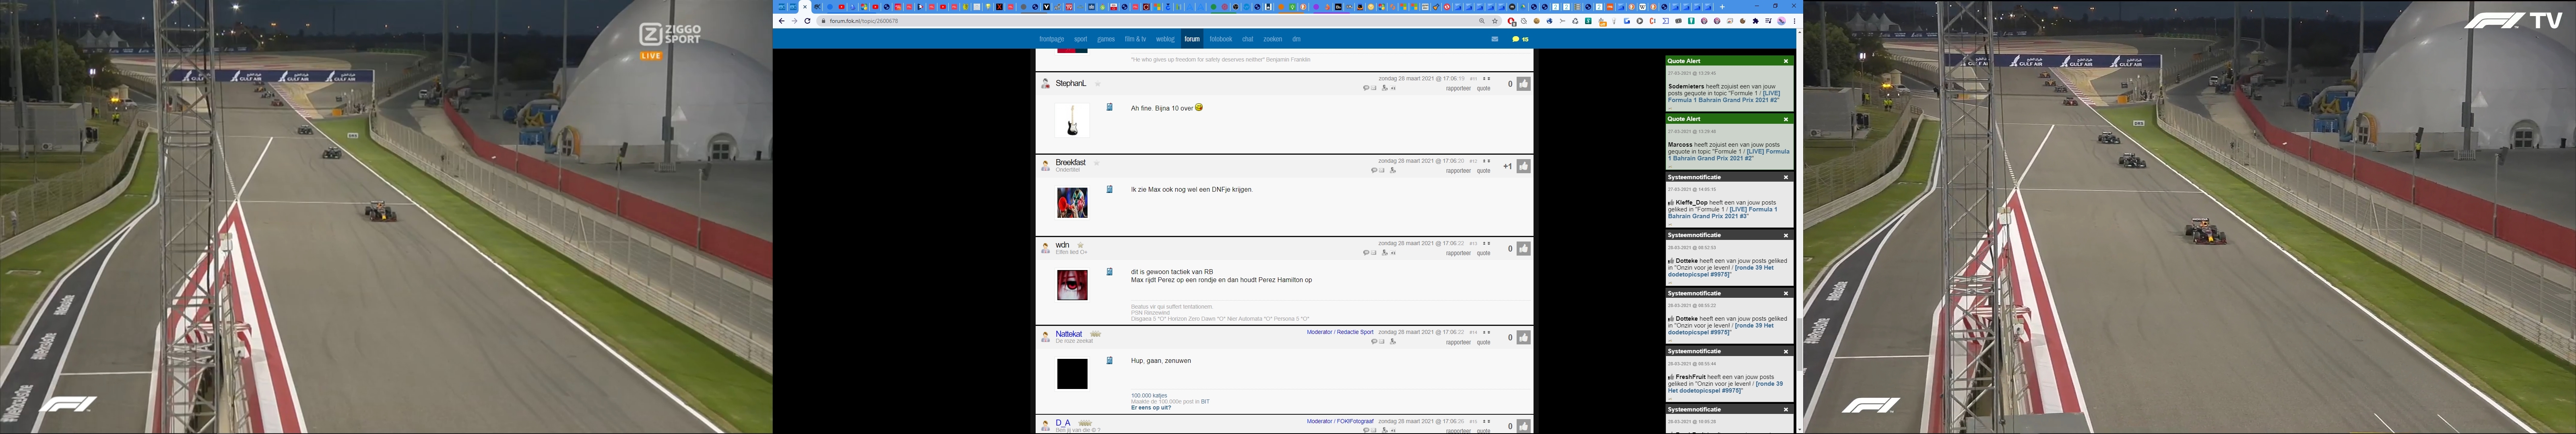Open post number #11 permalink
The width and height of the screenshot is (2576, 434).
pos(1473,79)
